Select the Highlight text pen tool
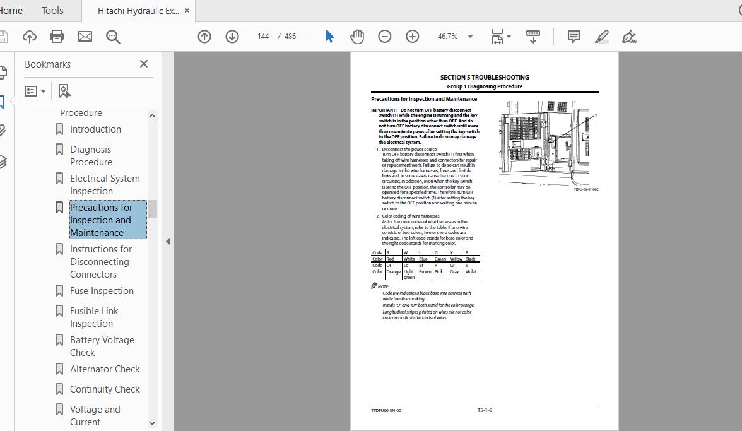Viewport: 742px width, 431px height. [601, 37]
